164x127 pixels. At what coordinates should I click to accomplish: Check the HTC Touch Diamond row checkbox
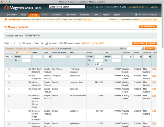[x=9, y=69]
